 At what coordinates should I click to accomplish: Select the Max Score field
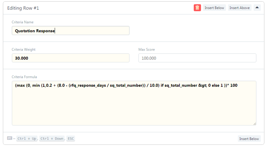pos(197,58)
